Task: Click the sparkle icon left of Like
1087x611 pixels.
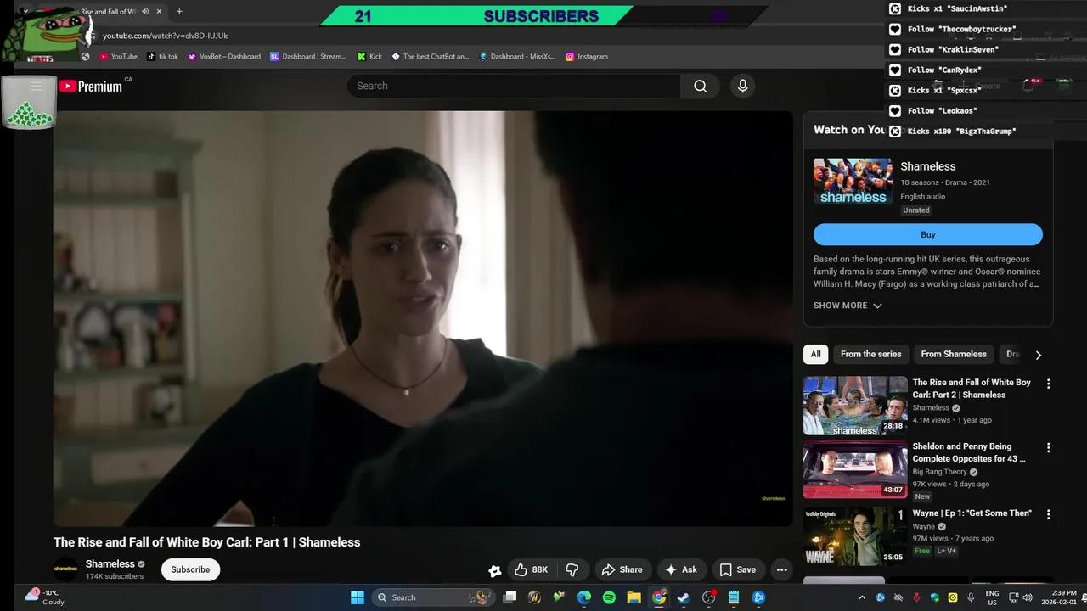Action: click(x=495, y=570)
